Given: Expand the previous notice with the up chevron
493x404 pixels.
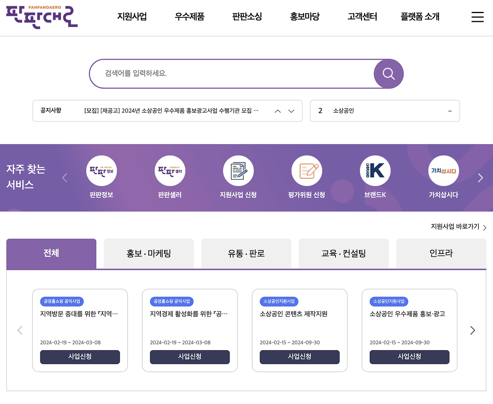Looking at the screenshot, I should (x=277, y=111).
